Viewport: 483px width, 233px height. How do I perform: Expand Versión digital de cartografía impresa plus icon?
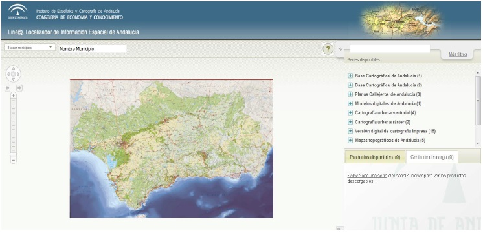[350, 131]
